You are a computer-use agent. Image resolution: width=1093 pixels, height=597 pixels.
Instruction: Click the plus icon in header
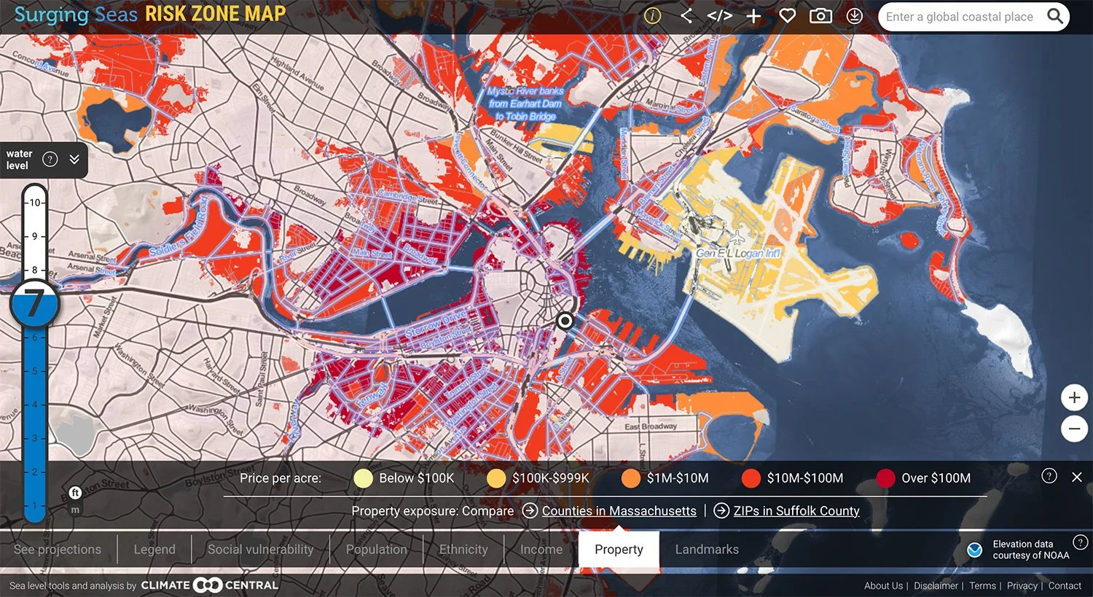pyautogui.click(x=753, y=16)
